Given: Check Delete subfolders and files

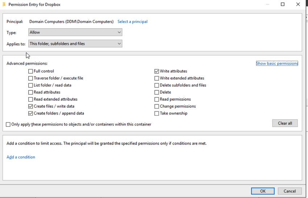Looking at the screenshot, I should click(157, 85).
